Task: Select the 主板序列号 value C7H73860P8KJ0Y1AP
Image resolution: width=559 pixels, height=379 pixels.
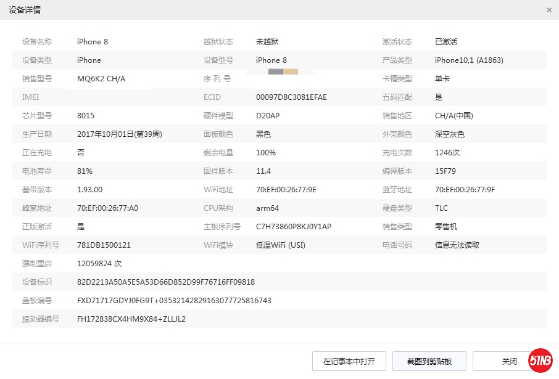Action: pyautogui.click(x=293, y=227)
